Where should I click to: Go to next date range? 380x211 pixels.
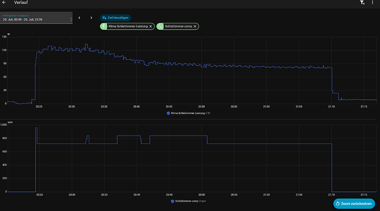(91, 18)
